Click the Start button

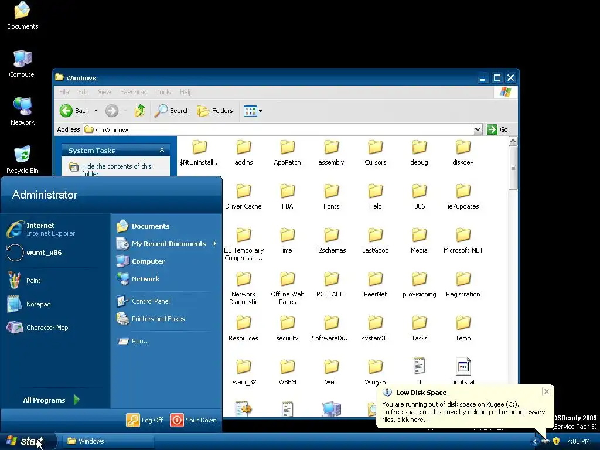pos(27,441)
